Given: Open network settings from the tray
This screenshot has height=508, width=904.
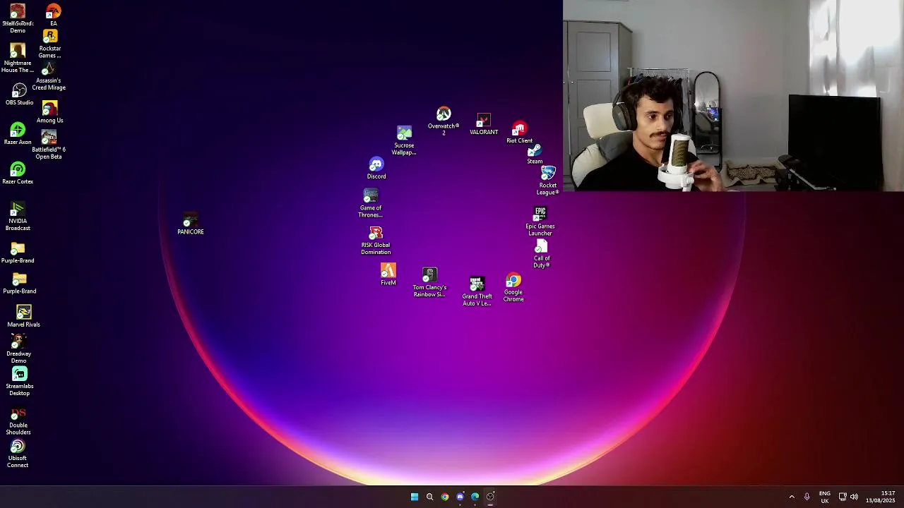Looking at the screenshot, I should pyautogui.click(x=843, y=497).
